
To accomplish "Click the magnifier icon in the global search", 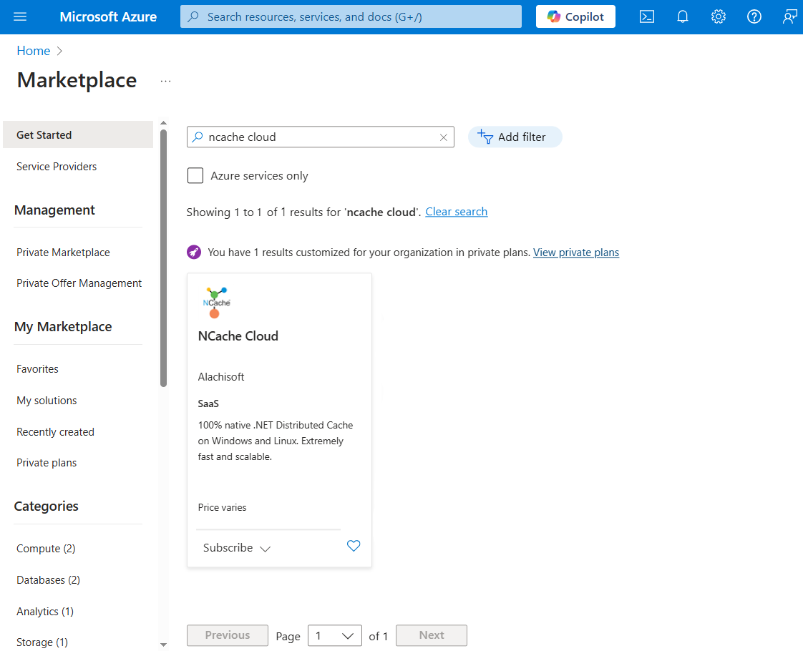I will pos(193,17).
